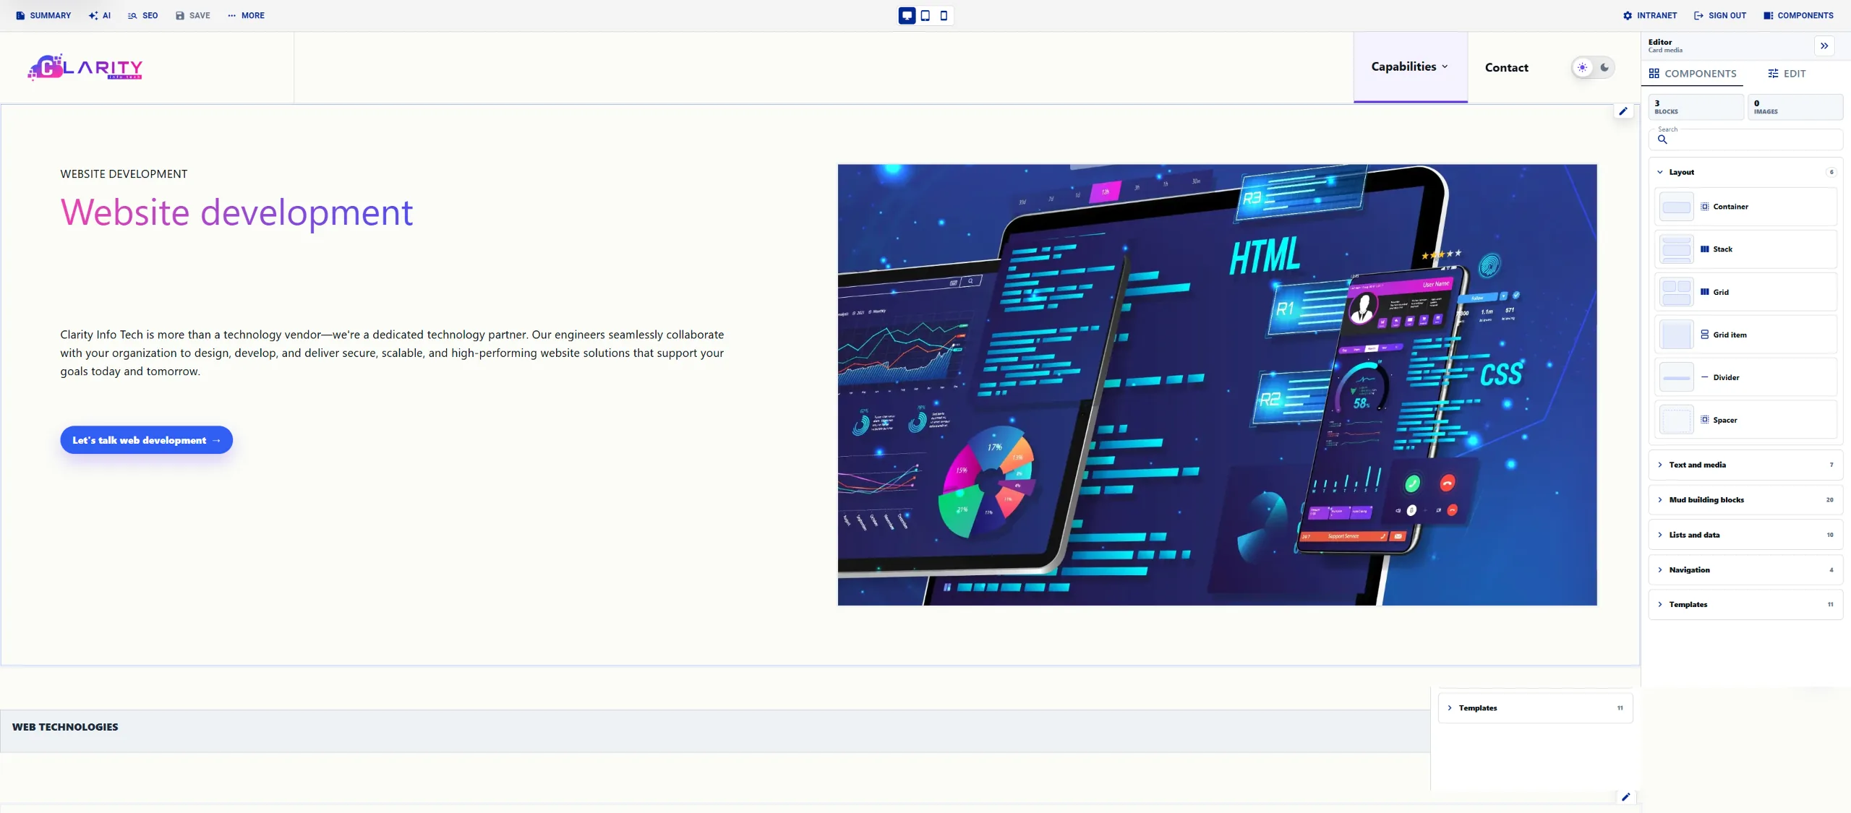1851x813 pixels.
Task: Click the pencil edit icon above hero section
Action: pyautogui.click(x=1623, y=111)
